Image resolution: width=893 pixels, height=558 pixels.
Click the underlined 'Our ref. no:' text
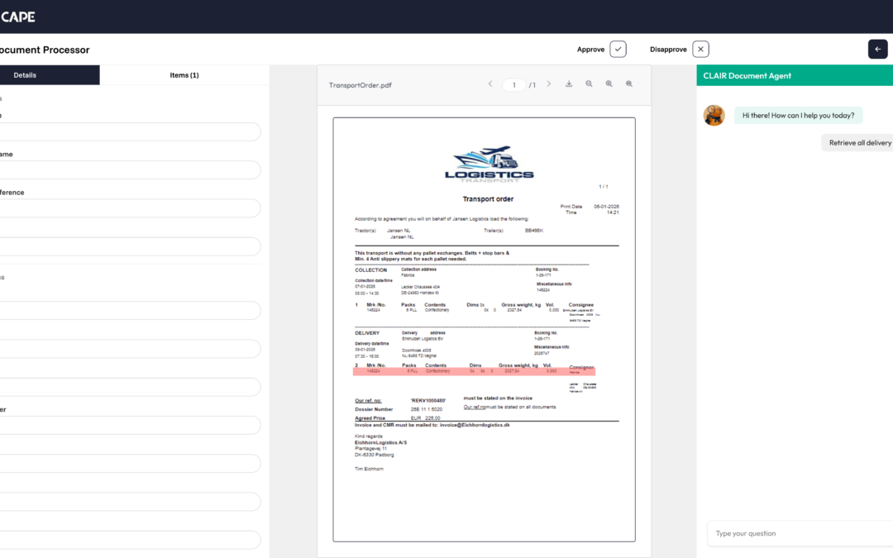click(368, 401)
